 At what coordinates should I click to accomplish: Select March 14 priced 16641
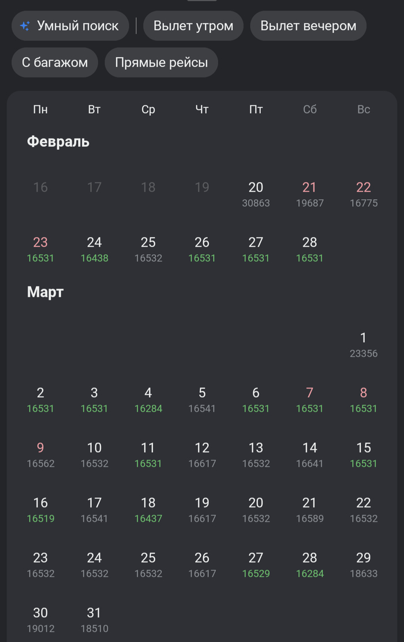310,454
